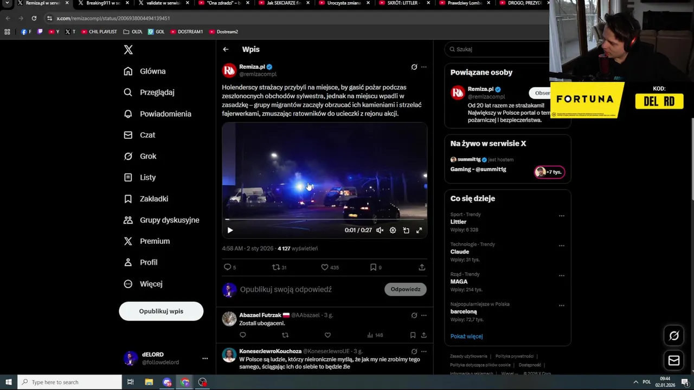
Task: Open Powiadomienia notifications
Action: click(x=157, y=114)
